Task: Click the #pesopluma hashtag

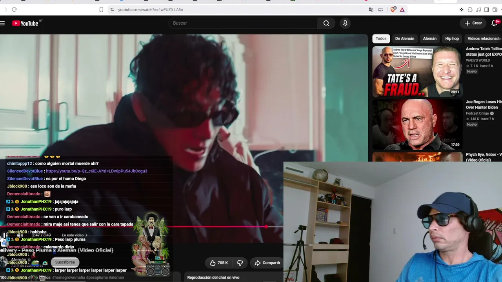Action: coord(97,278)
